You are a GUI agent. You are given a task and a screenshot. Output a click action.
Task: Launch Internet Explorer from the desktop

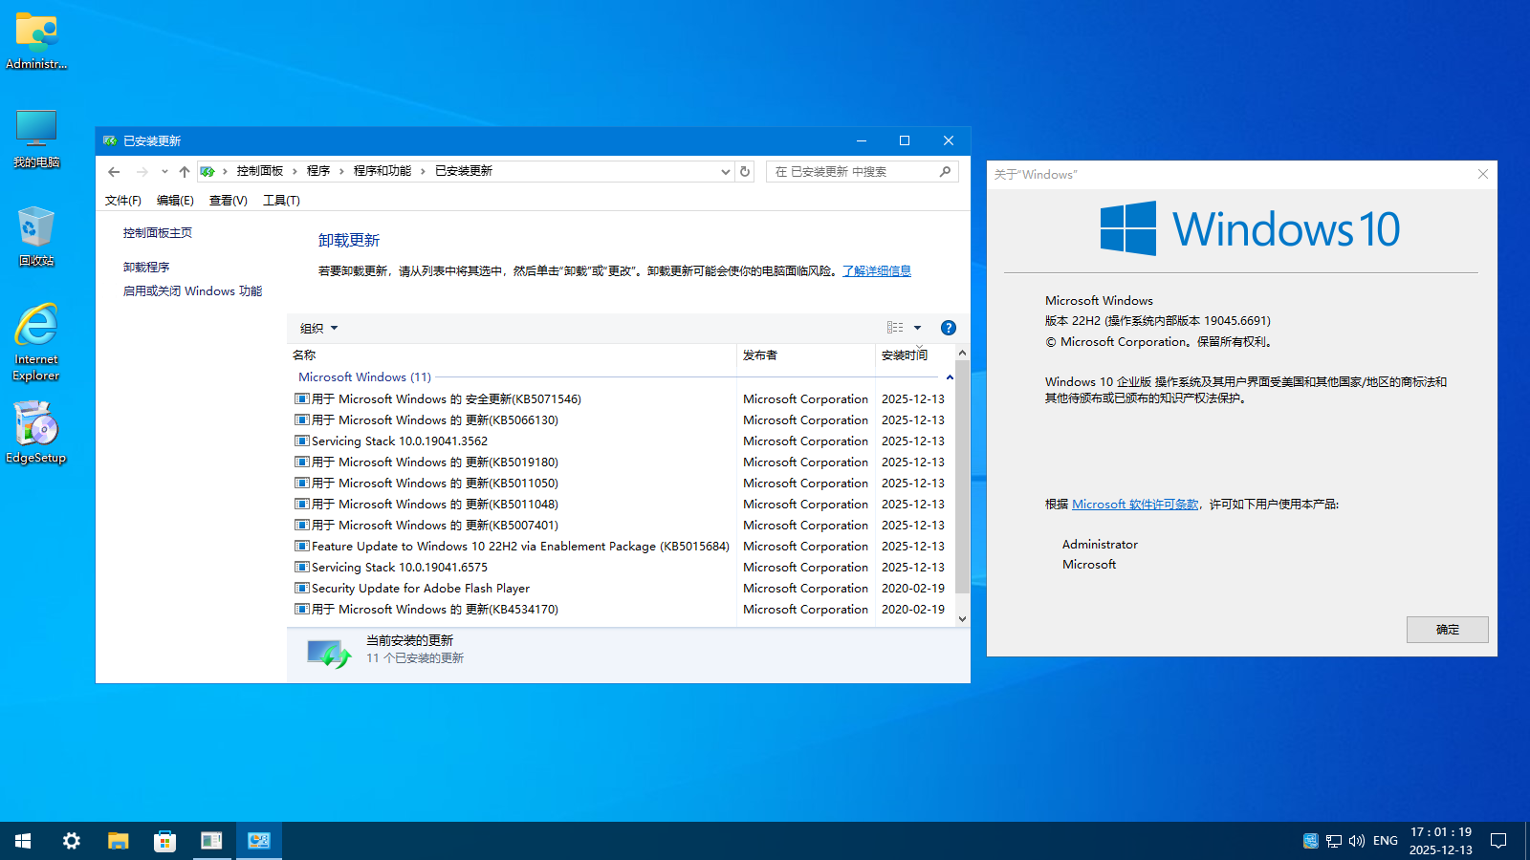36,342
